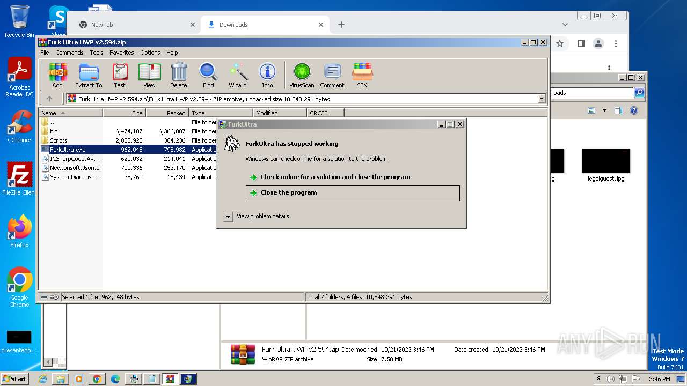This screenshot has width=687, height=386.
Task: Click the Modified column header
Action: pos(280,113)
